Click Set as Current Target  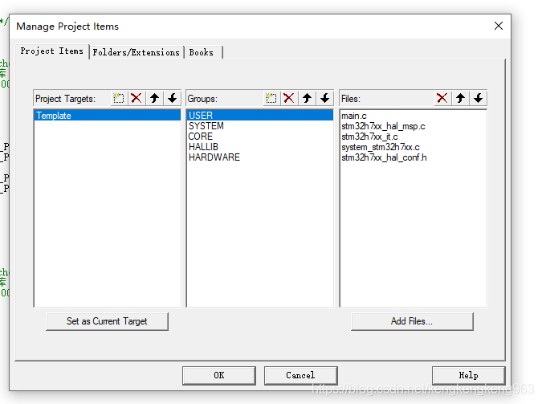pos(107,321)
